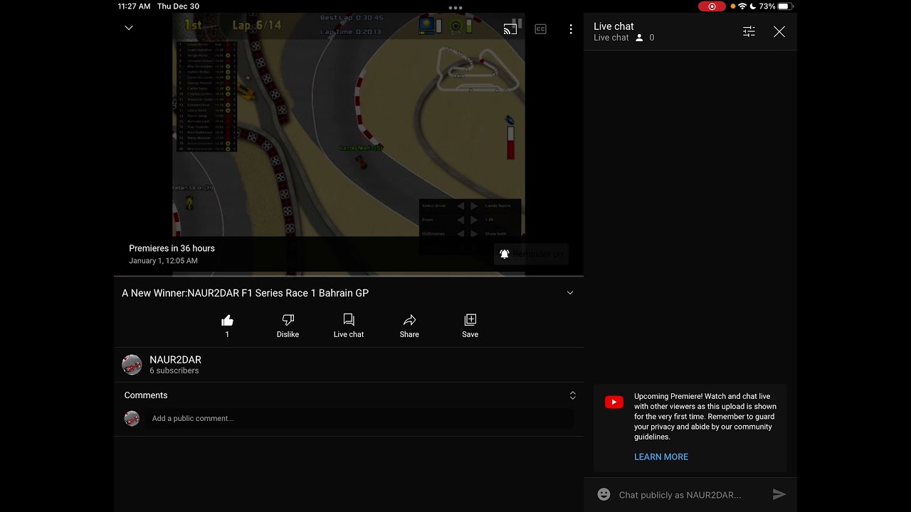Open the video options three-dot menu
The height and width of the screenshot is (512, 911).
571,29
